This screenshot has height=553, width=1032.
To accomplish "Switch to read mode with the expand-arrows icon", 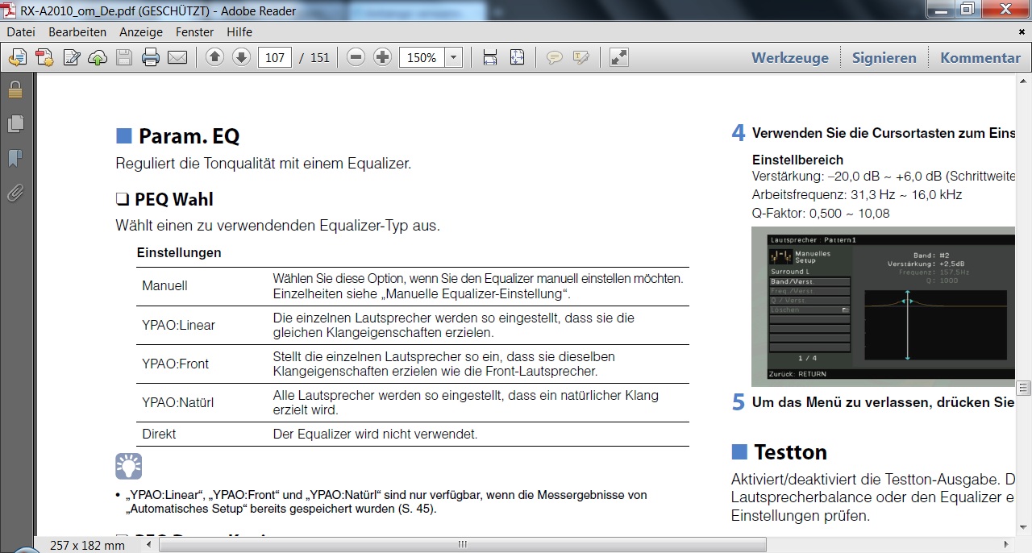I will tap(618, 57).
